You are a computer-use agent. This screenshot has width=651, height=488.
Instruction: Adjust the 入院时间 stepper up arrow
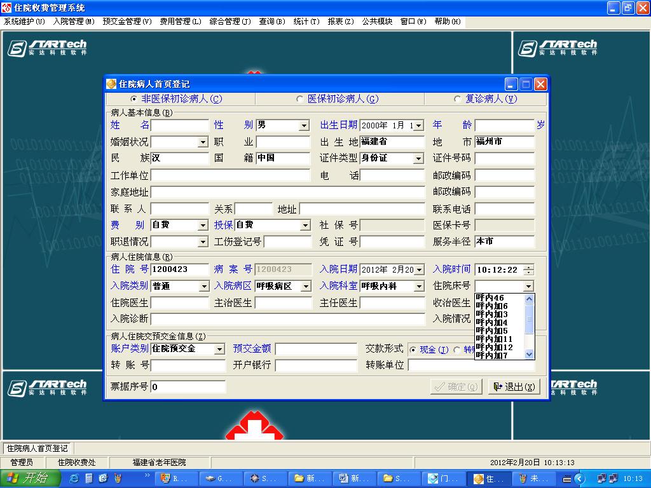pos(528,268)
